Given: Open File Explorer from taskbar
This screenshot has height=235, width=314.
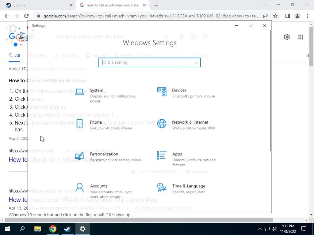Looking at the screenshot, I should coord(37,229).
